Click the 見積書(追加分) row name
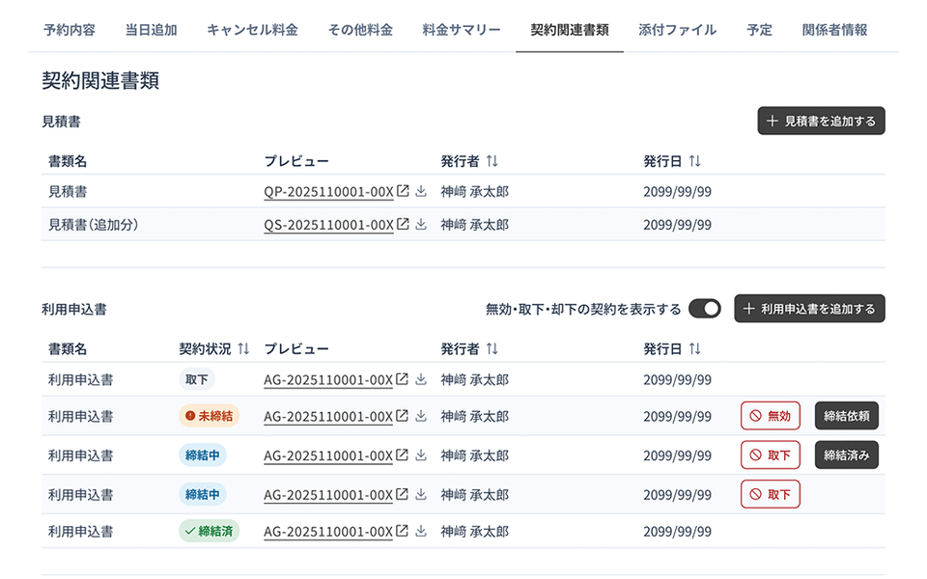This screenshot has width=927, height=579. [93, 225]
